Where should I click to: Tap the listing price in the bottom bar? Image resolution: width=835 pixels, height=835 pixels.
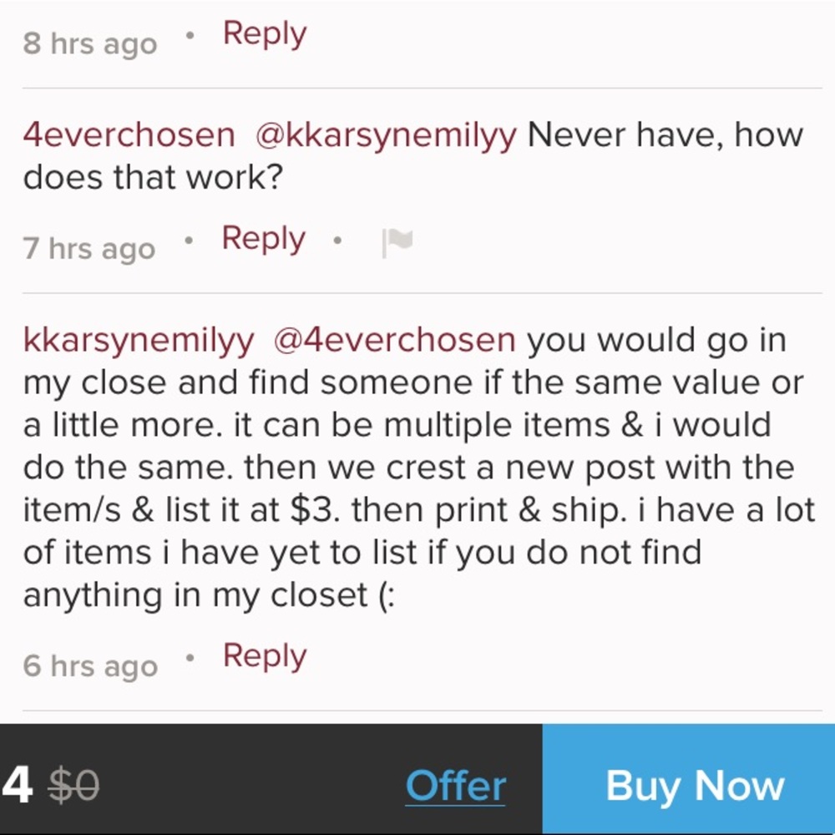click(x=17, y=785)
